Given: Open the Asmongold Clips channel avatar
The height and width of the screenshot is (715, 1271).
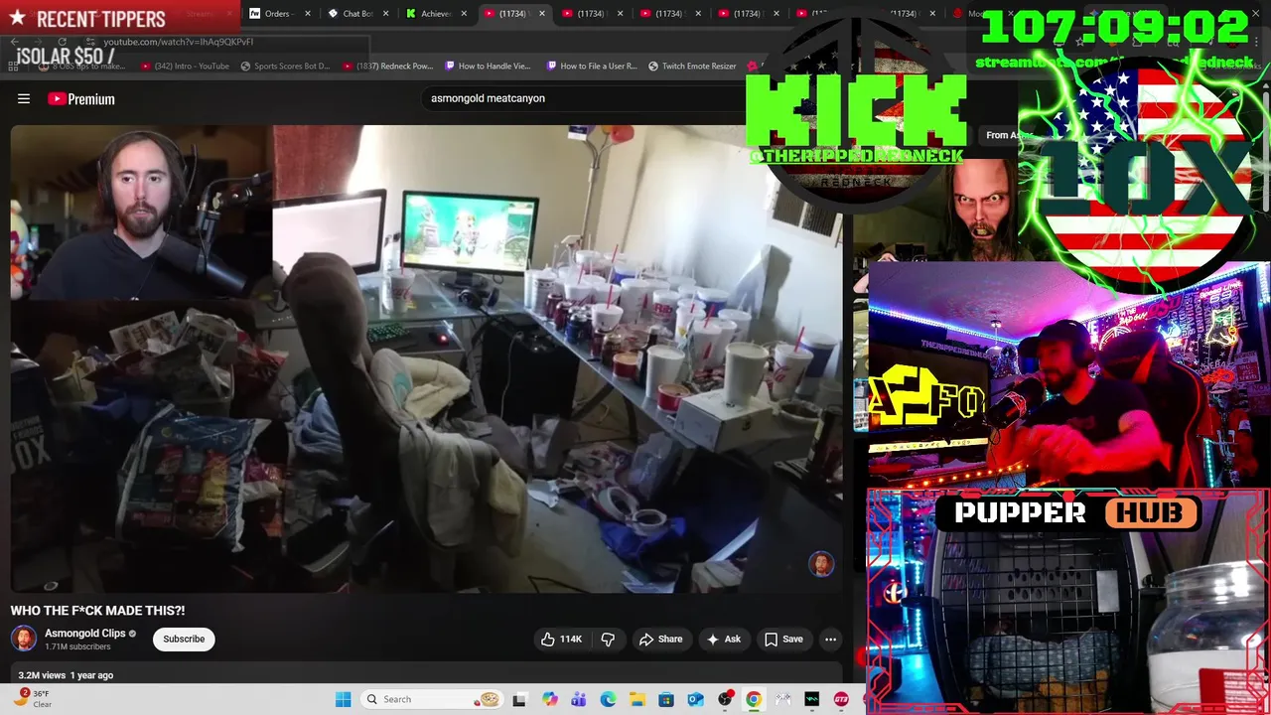Looking at the screenshot, I should coord(24,639).
